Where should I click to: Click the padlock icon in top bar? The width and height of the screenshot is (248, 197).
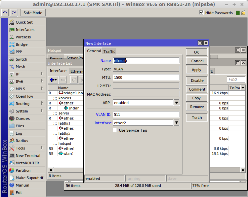click(x=243, y=13)
